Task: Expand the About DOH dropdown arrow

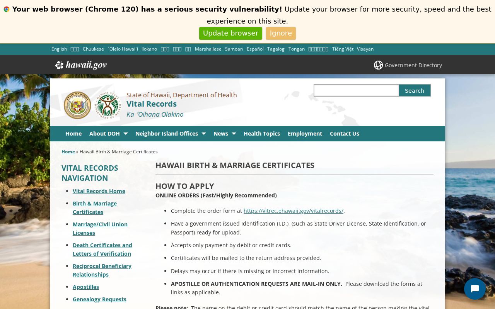Action: (125, 134)
